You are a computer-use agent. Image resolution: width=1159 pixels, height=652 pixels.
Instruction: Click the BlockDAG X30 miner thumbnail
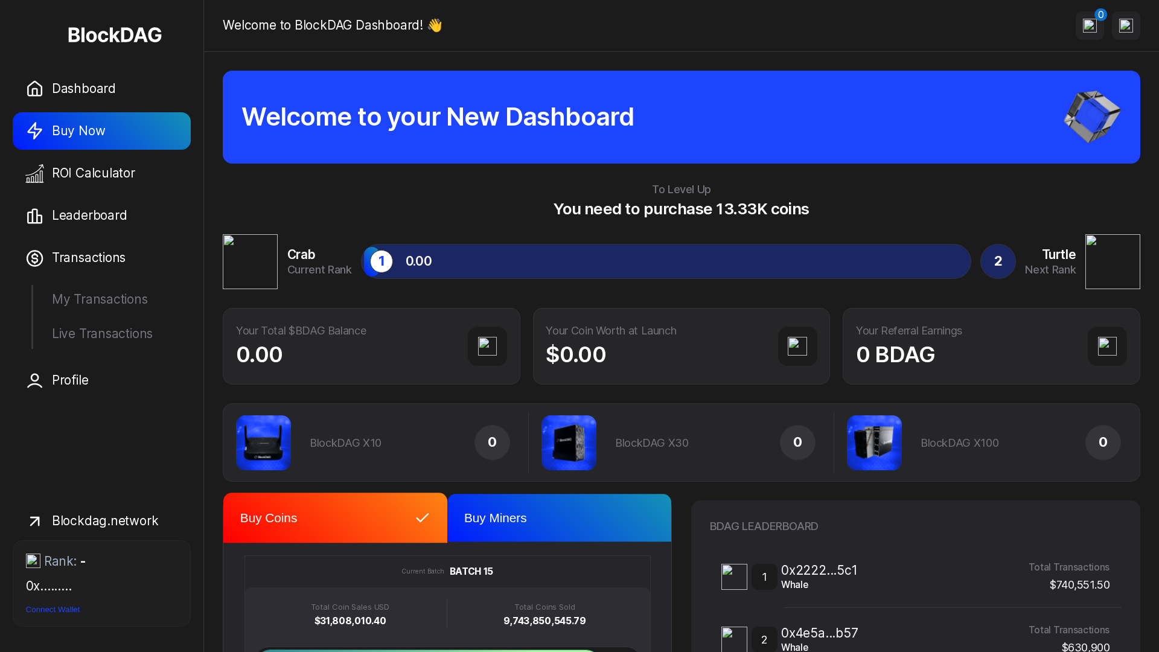tap(569, 443)
